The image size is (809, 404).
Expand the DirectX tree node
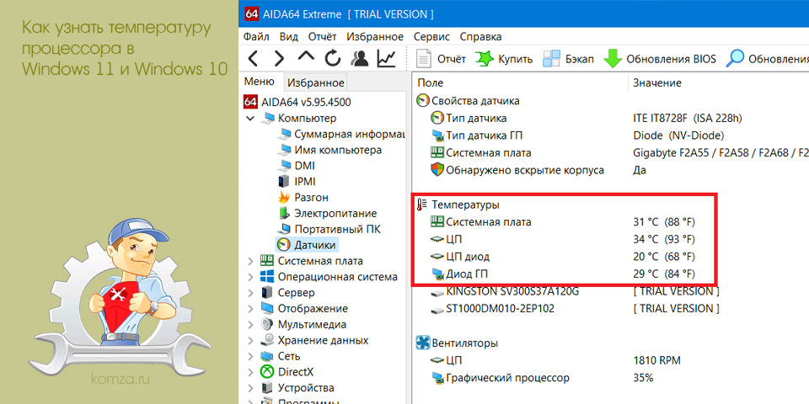250,372
